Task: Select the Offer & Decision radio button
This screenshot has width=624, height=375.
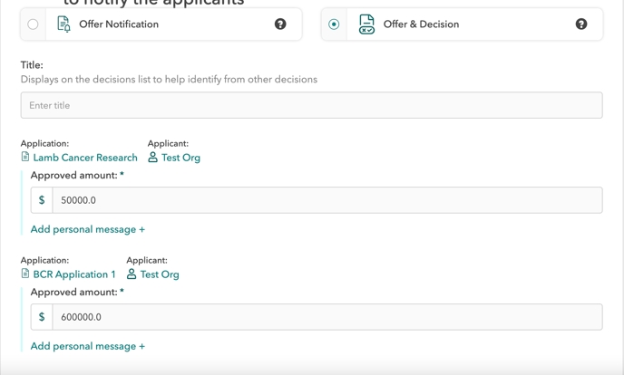Action: pyautogui.click(x=334, y=24)
